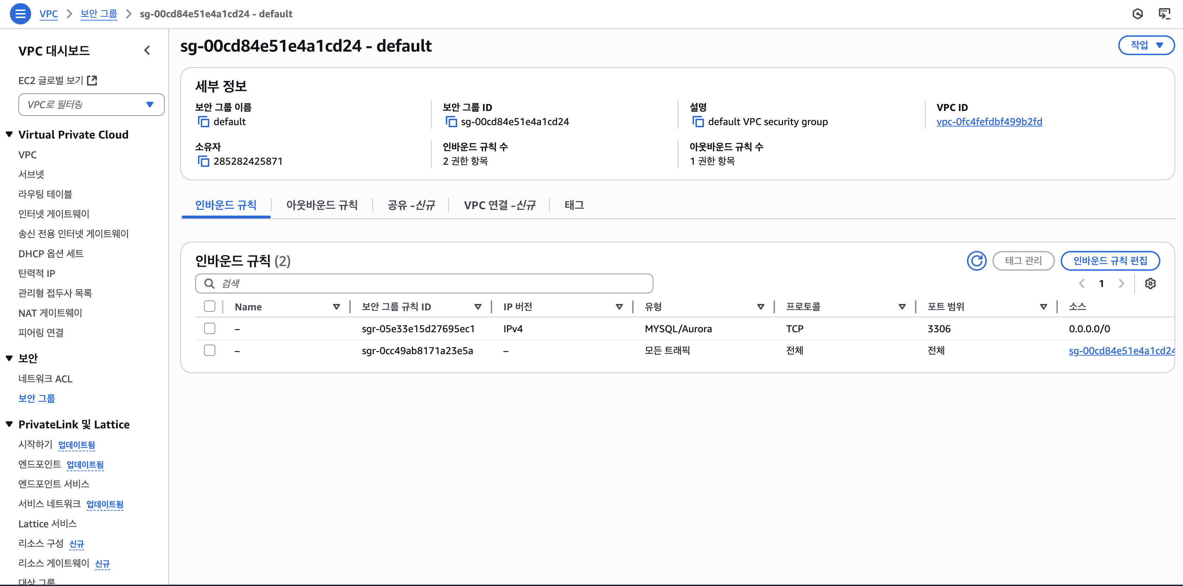Open the 작업 actions dropdown
The height and width of the screenshot is (586, 1183).
[x=1146, y=45]
